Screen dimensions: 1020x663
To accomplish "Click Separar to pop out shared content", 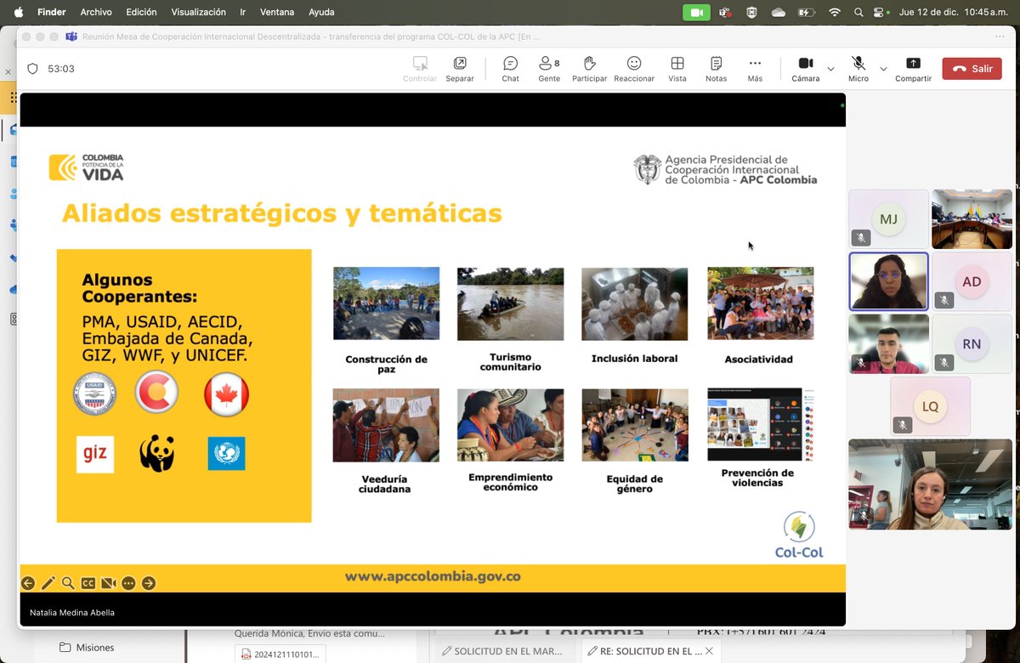I will [x=460, y=69].
